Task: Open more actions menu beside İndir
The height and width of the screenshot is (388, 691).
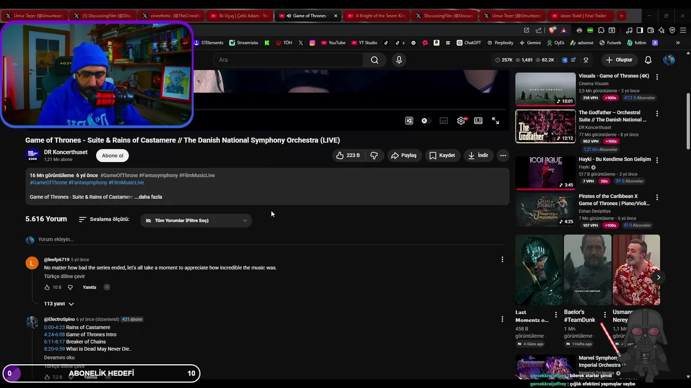Action: coord(503,155)
